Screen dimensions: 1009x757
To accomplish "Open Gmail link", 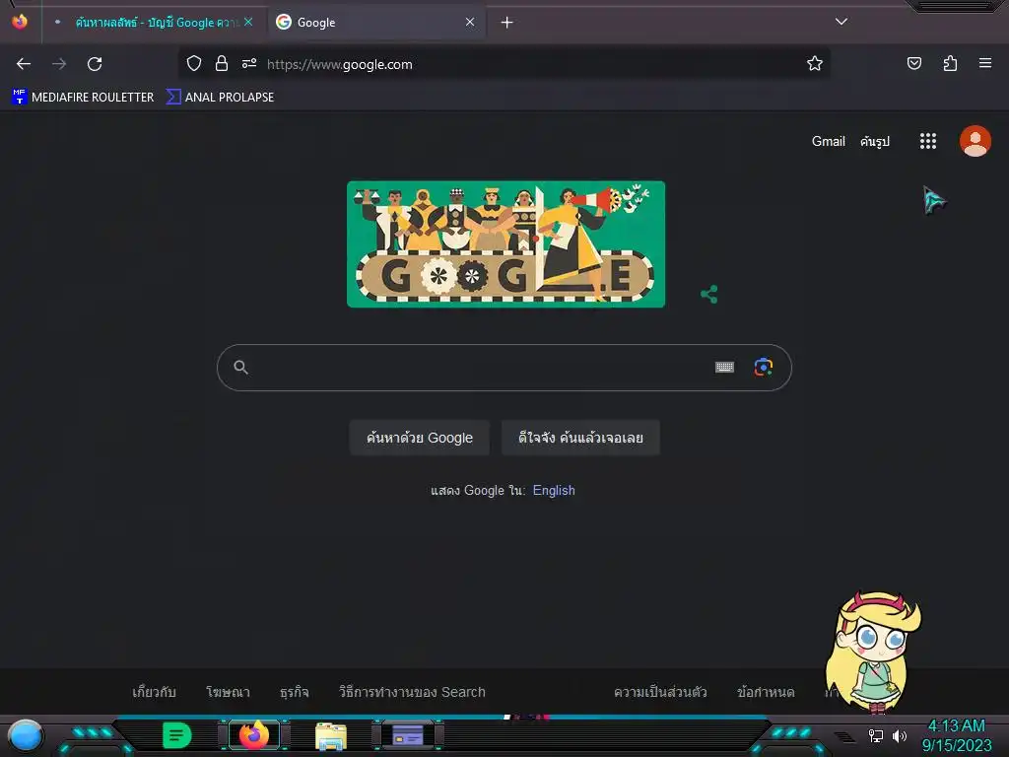I will [x=828, y=141].
